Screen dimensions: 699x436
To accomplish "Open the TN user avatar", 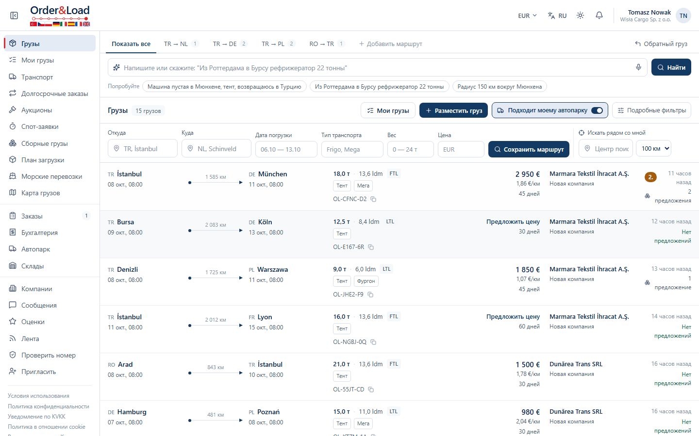I will [683, 16].
